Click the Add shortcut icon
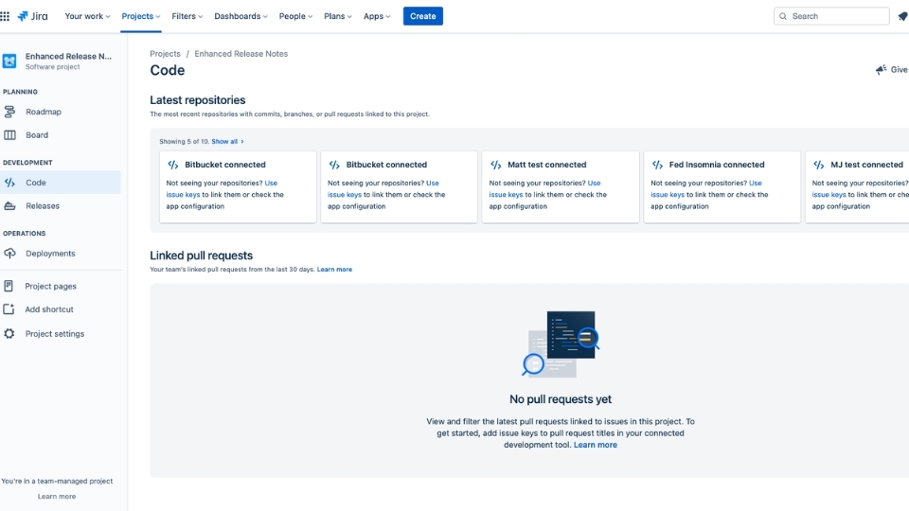Image resolution: width=909 pixels, height=511 pixels. click(x=9, y=309)
